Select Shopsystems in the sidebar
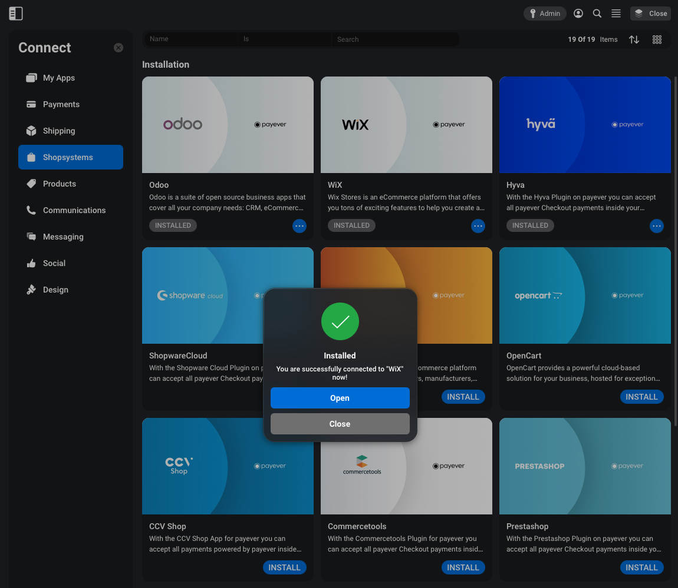The width and height of the screenshot is (678, 588). [71, 157]
